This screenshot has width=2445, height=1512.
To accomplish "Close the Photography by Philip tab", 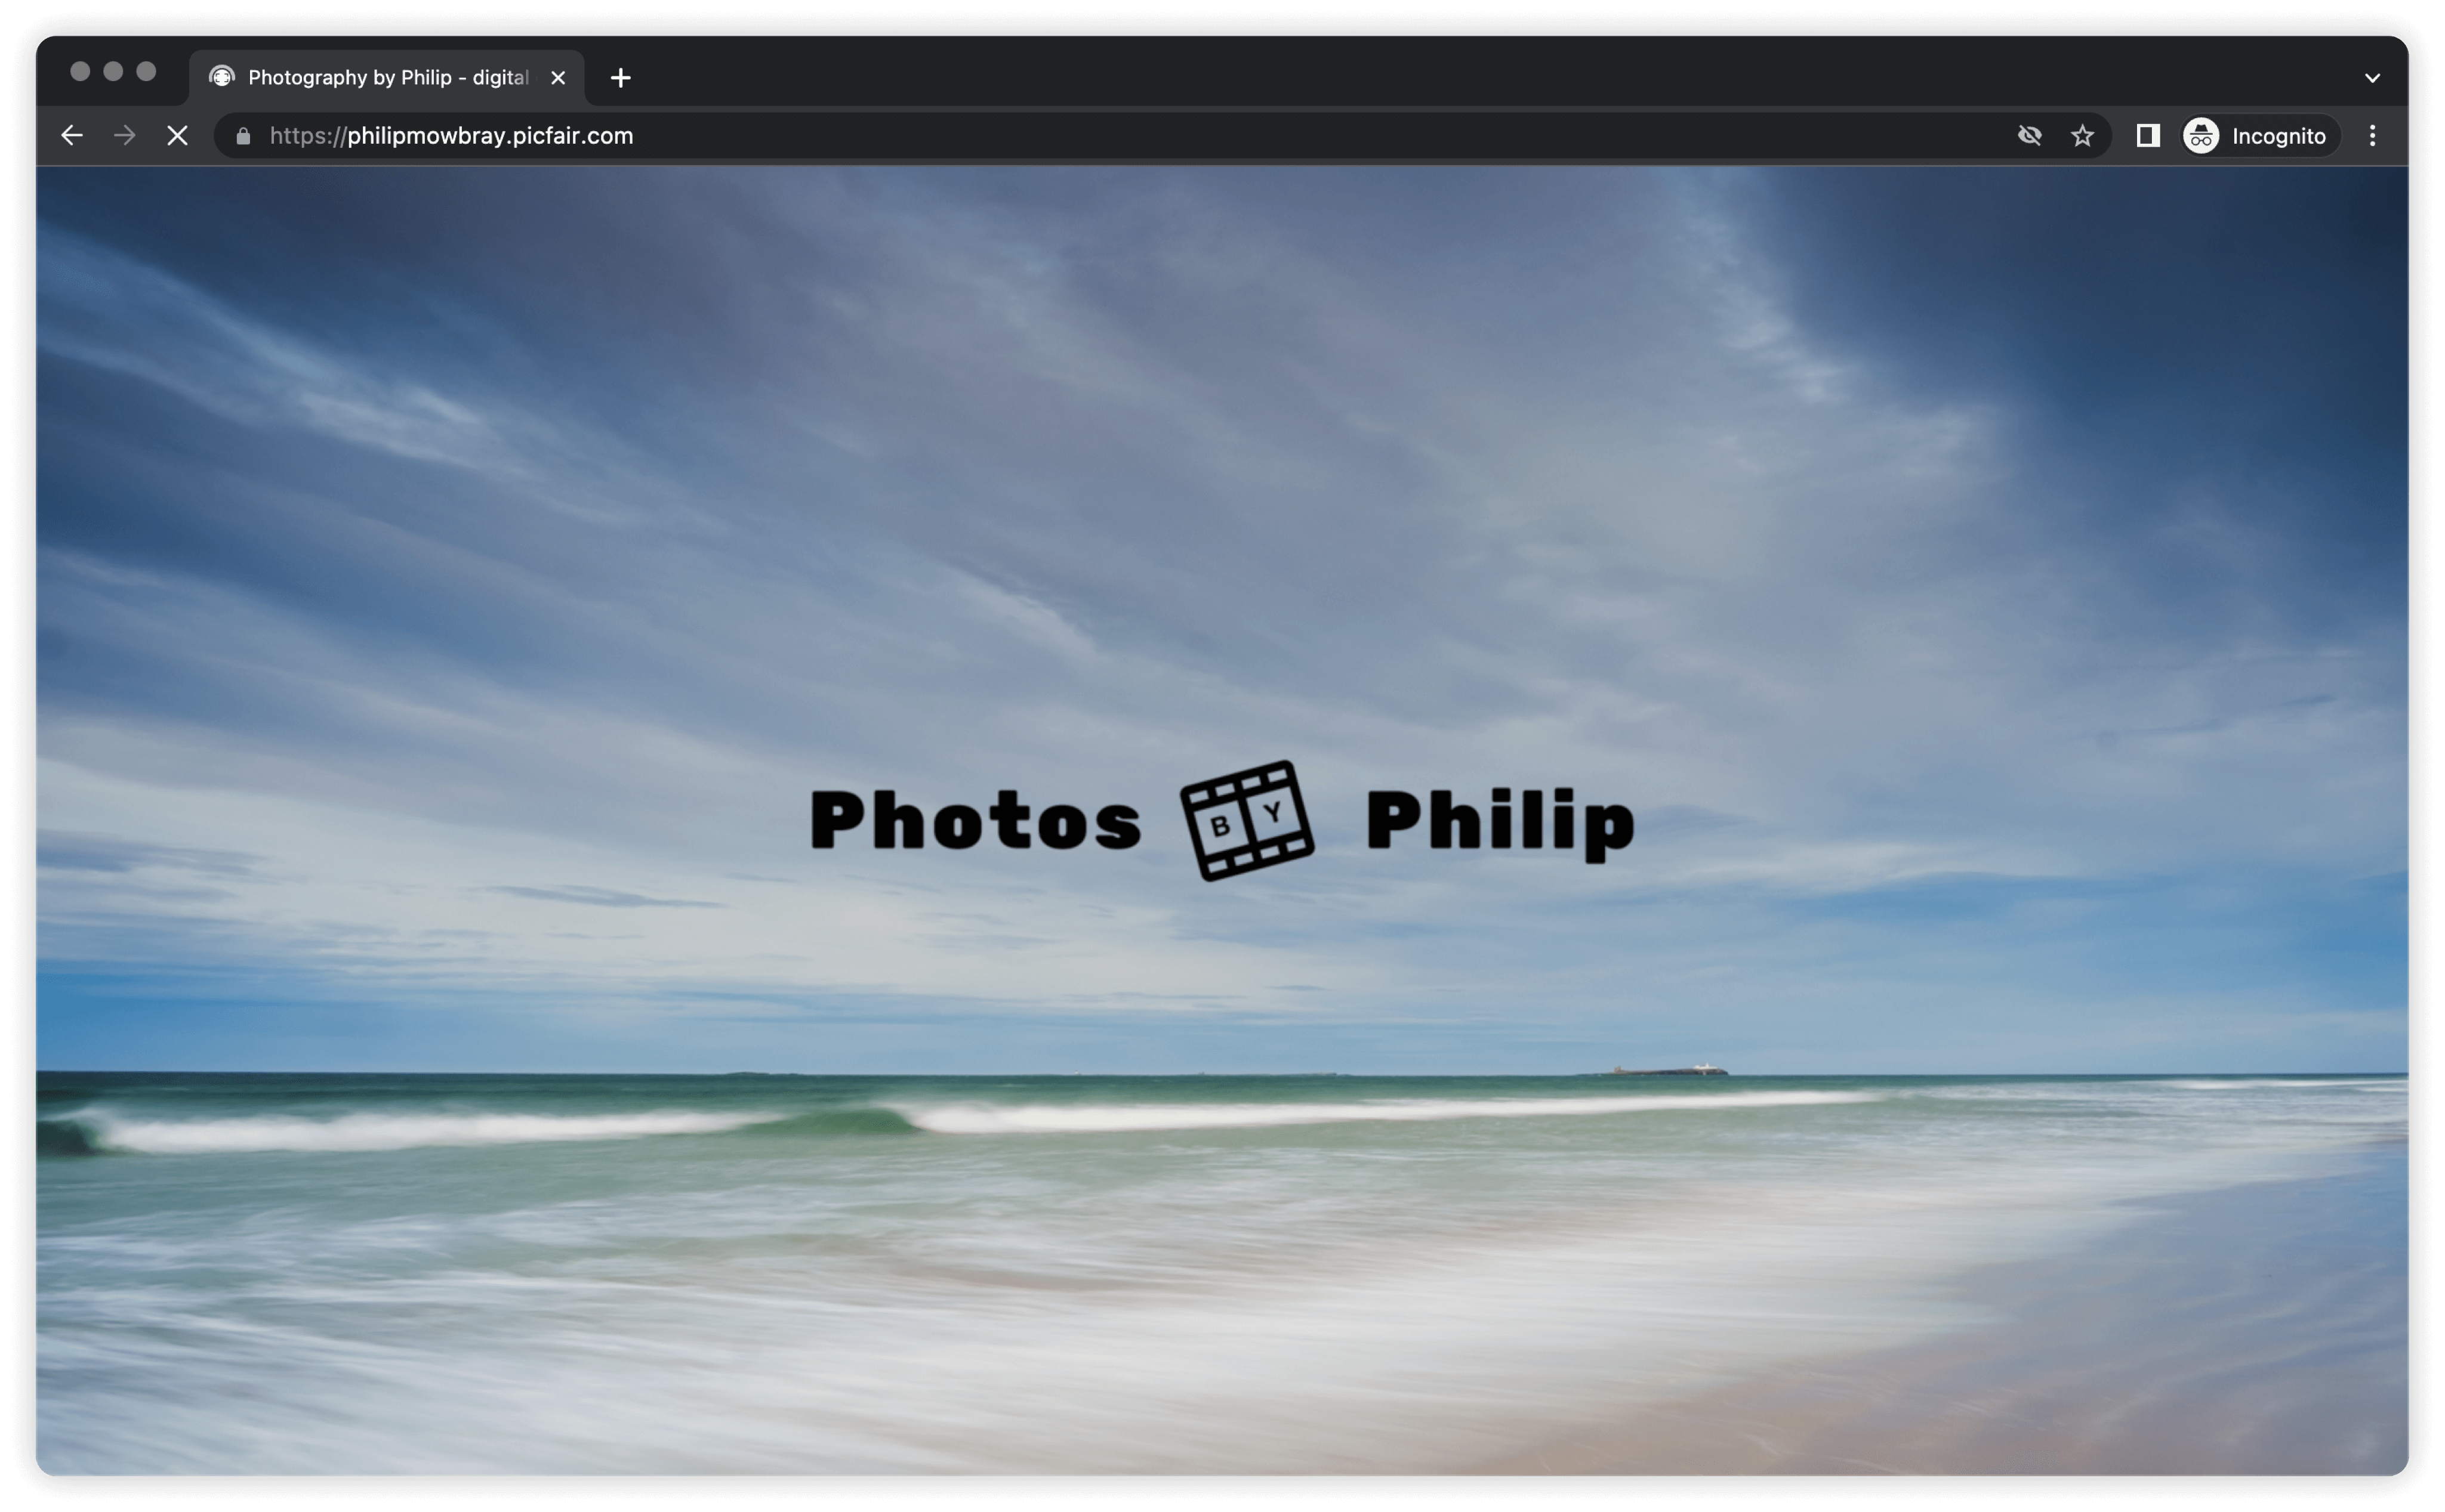I will point(558,78).
